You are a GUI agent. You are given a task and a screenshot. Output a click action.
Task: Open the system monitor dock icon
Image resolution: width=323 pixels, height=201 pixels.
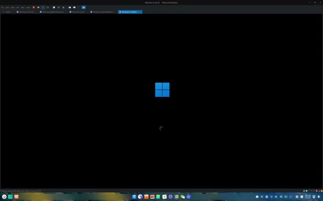(x=189, y=197)
